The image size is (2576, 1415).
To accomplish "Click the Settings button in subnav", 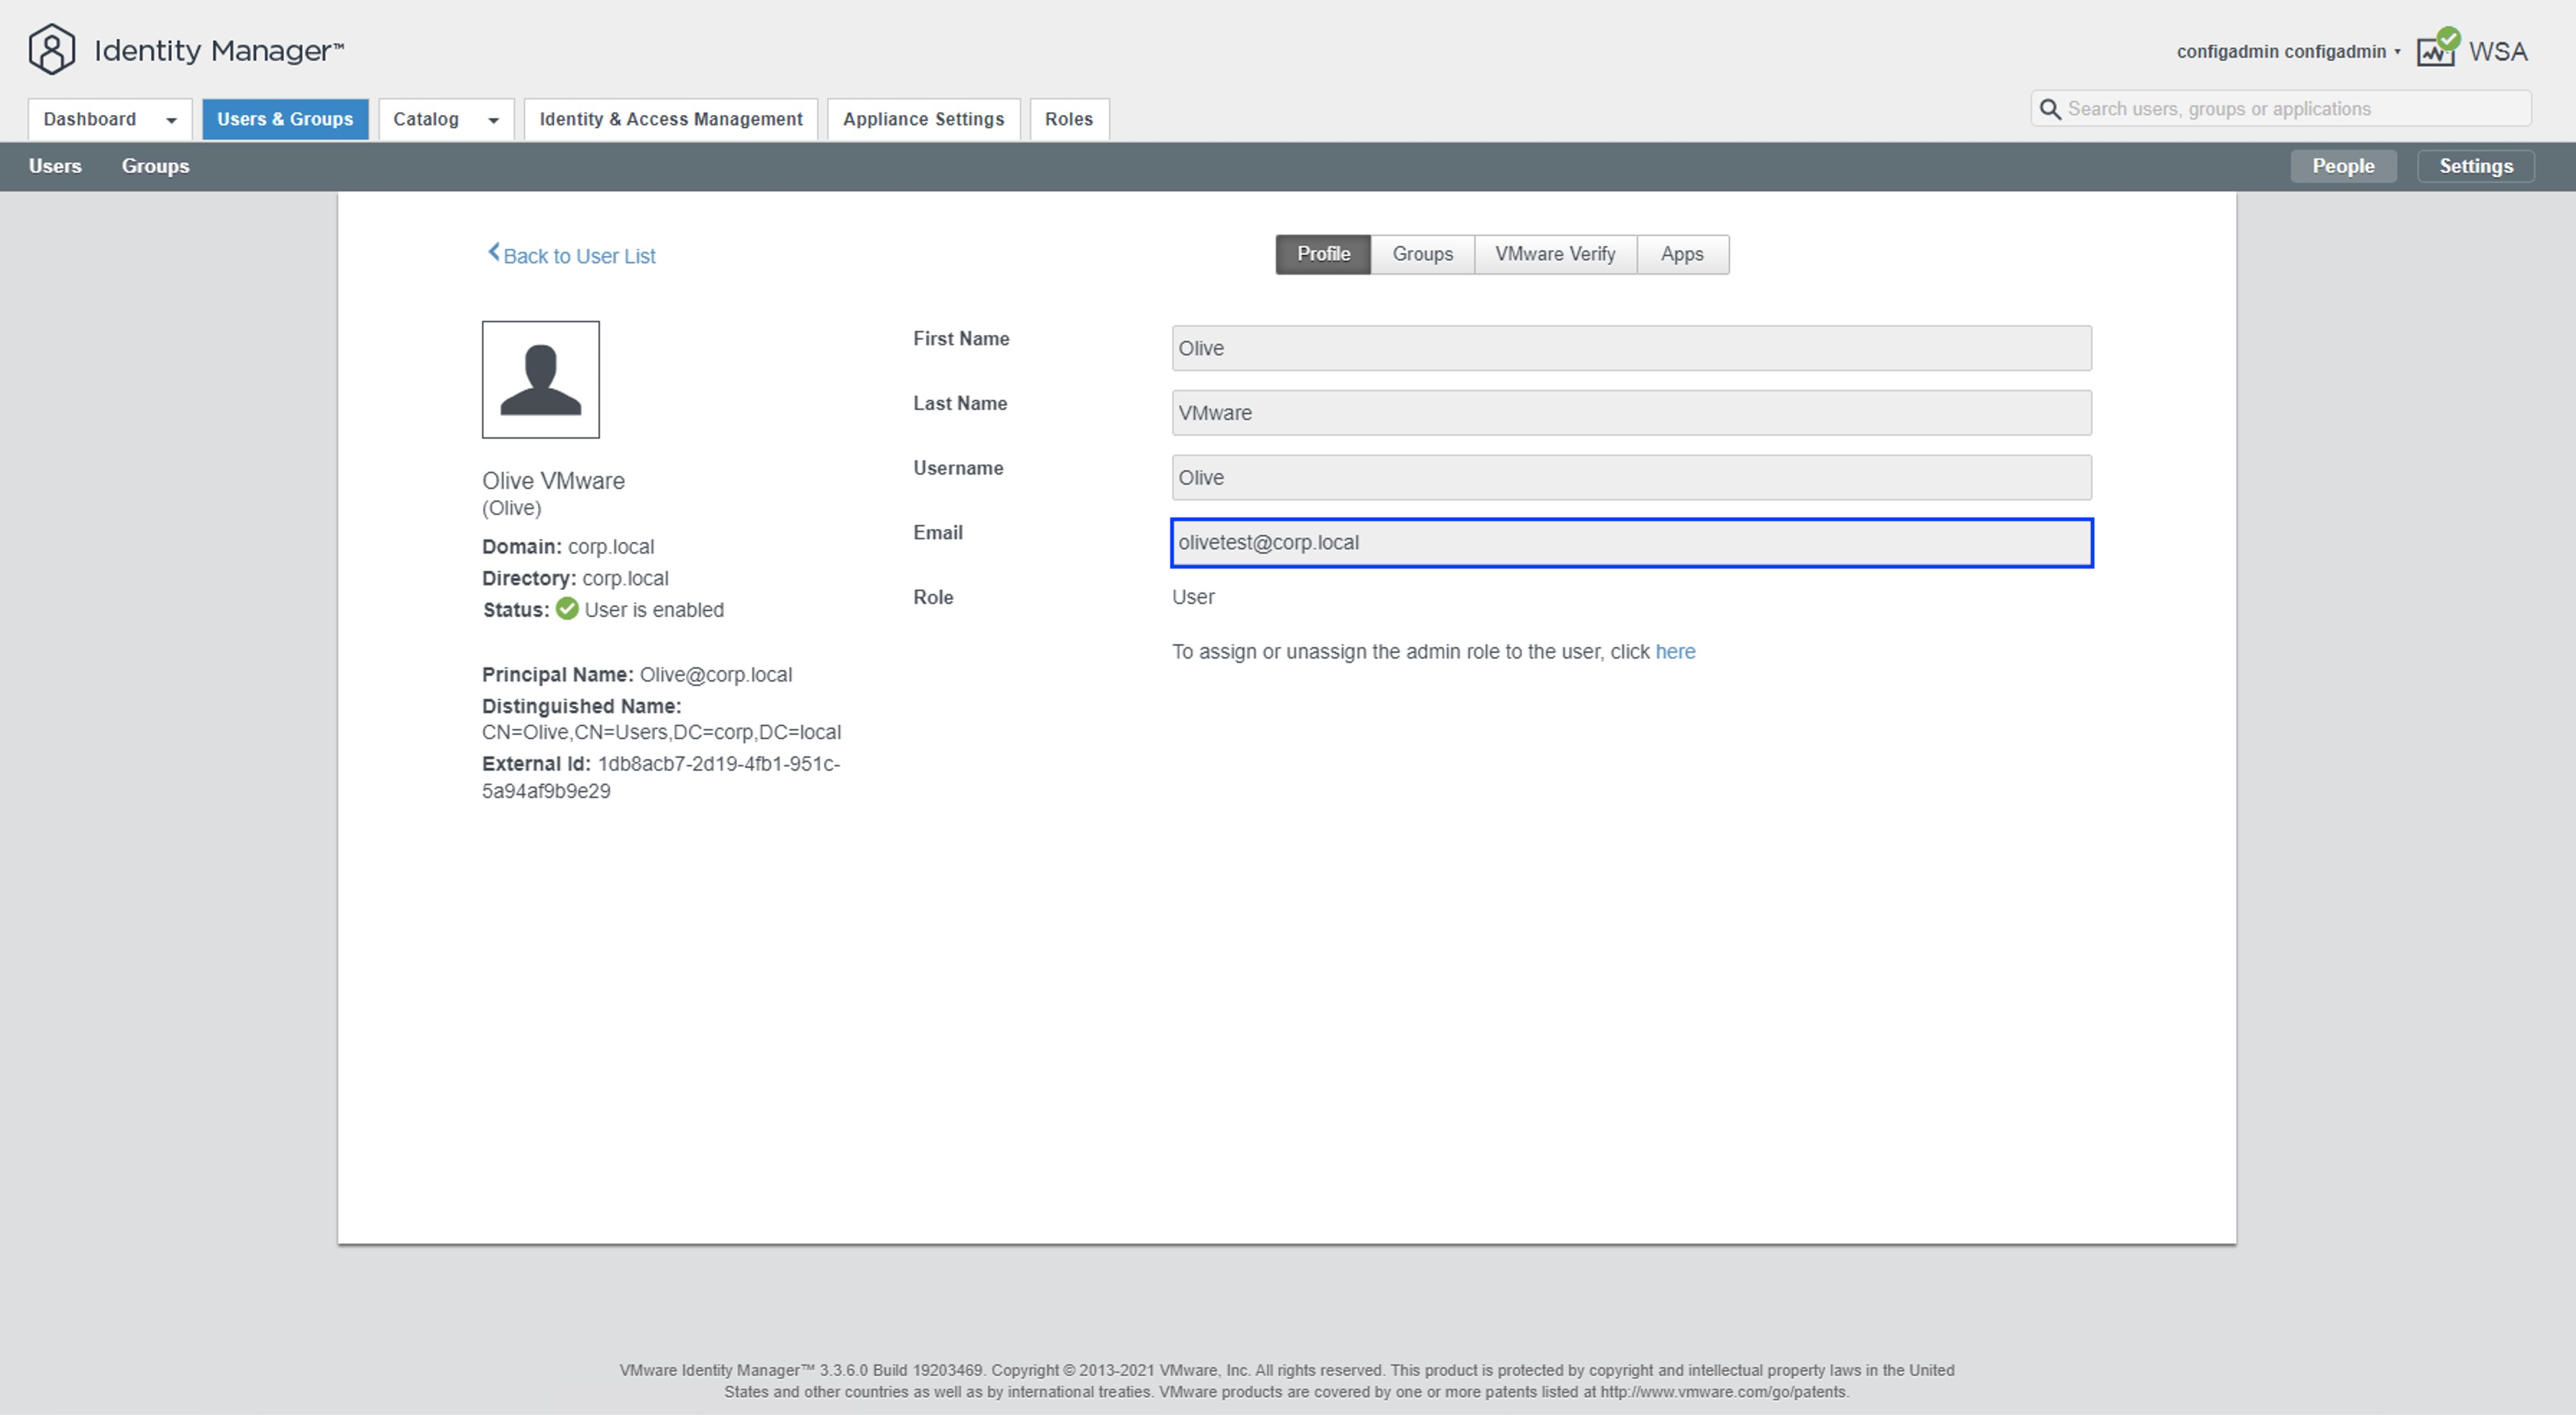I will pyautogui.click(x=2475, y=166).
